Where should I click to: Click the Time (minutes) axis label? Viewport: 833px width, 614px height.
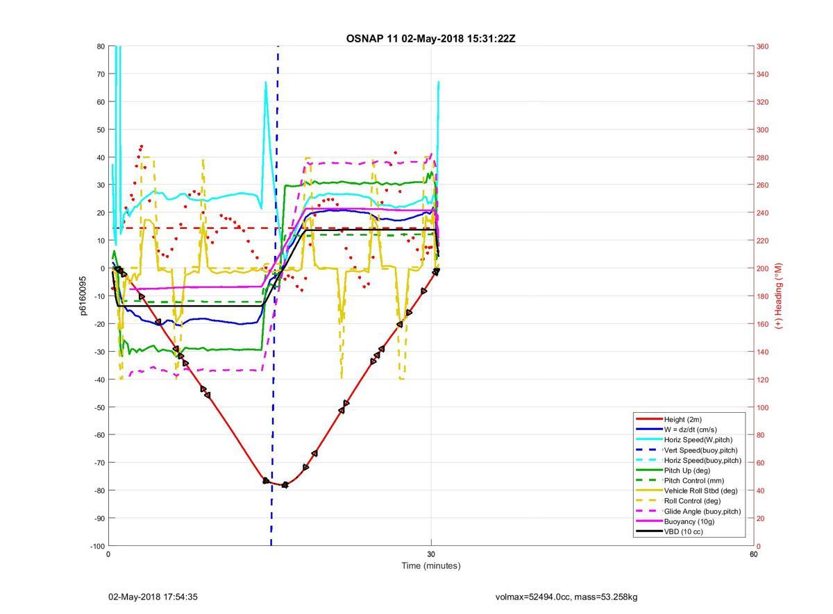coord(431,565)
